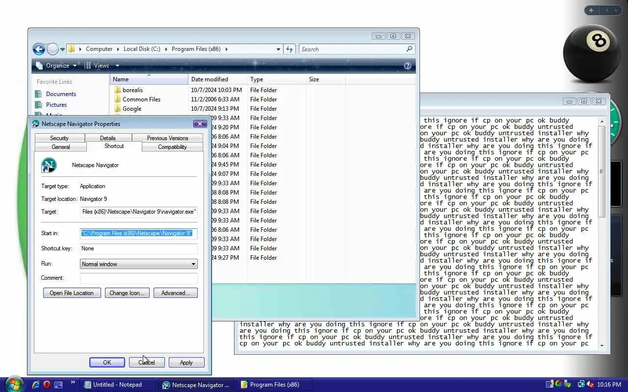This screenshot has height=392, width=628.
Task: Confirm the dialog with OK
Action: (x=107, y=363)
